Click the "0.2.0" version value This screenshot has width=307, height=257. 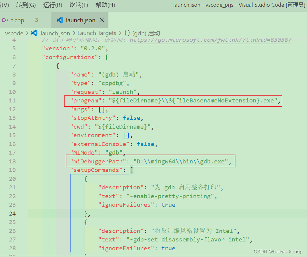pos(93,48)
